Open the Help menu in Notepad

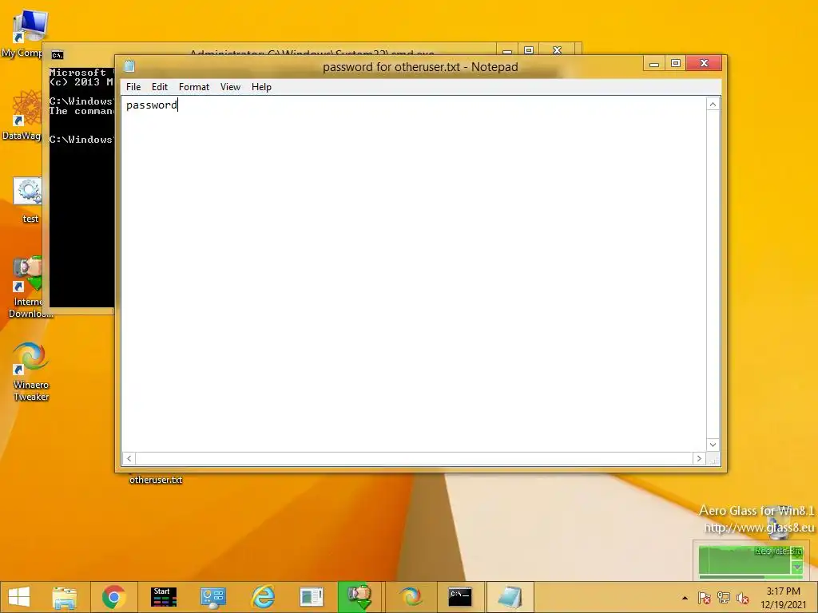tap(261, 87)
